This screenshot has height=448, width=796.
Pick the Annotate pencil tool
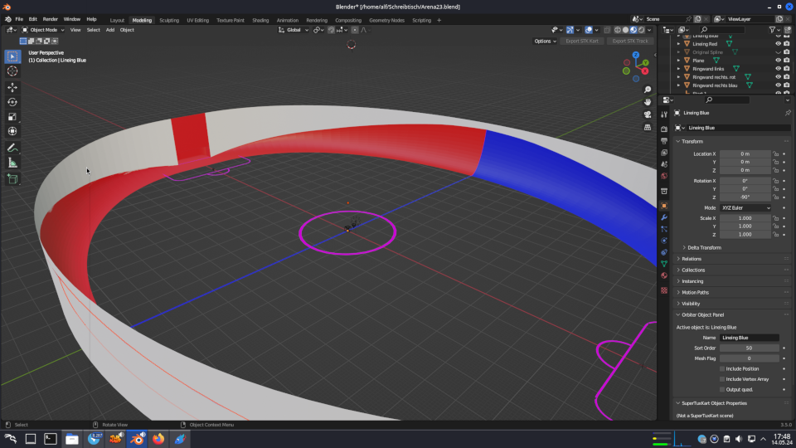12,148
